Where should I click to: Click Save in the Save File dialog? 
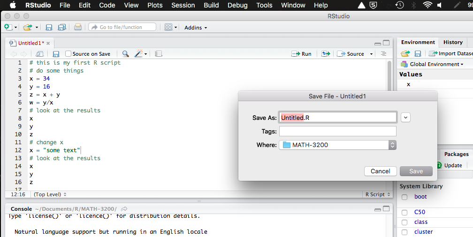[416, 171]
